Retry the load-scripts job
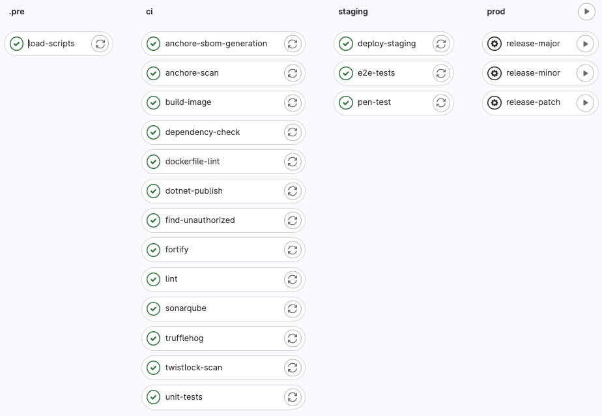 (100, 44)
